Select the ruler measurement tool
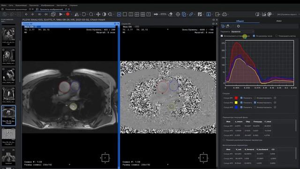 [x=163, y=15]
